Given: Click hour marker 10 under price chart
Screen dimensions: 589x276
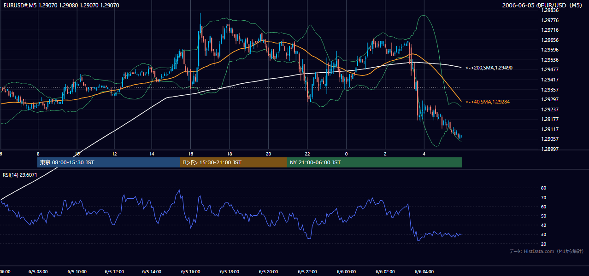Looking at the screenshot, I should pyautogui.click(x=77, y=154).
